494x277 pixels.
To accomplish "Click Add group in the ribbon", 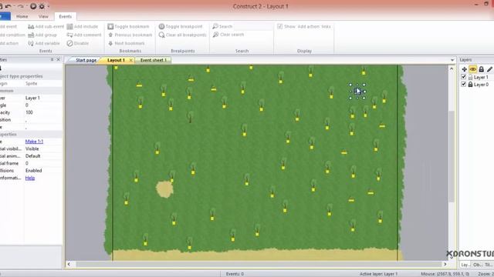I will click(42, 35).
